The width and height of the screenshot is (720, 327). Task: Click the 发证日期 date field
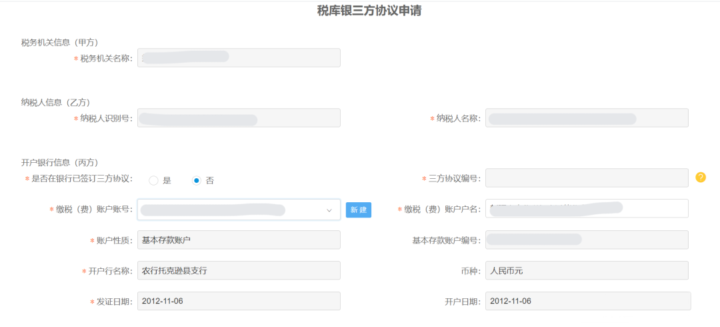pos(239,301)
